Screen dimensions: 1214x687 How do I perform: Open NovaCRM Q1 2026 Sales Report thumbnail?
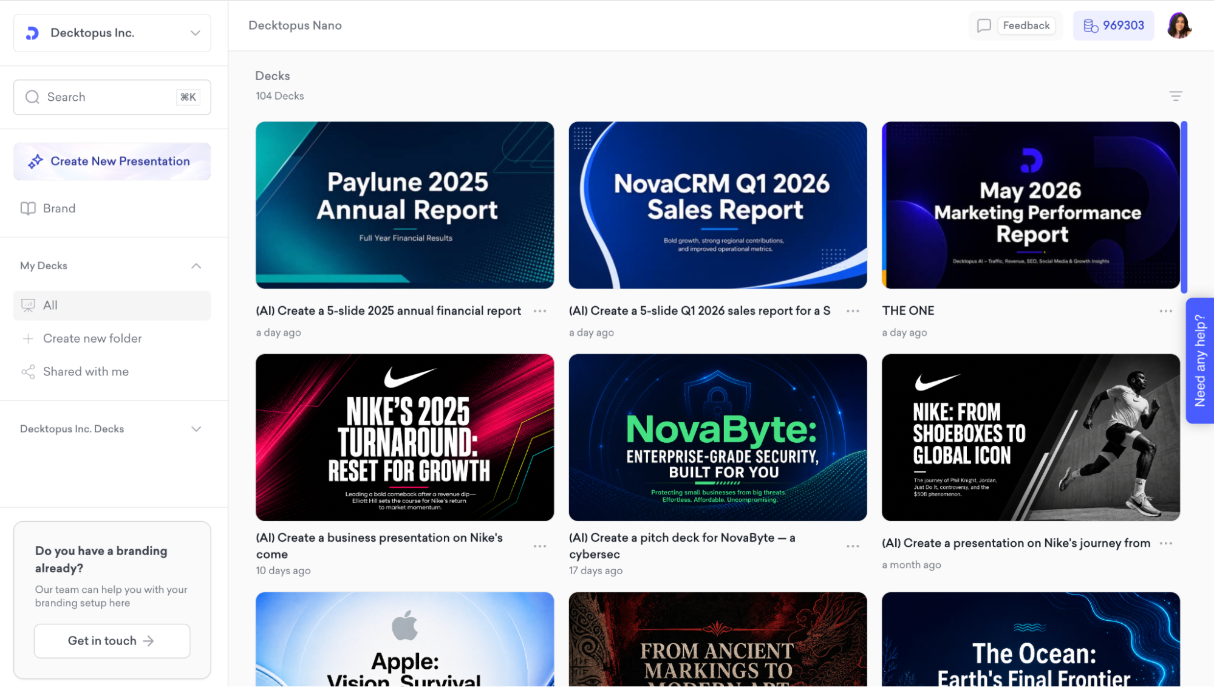tap(718, 205)
